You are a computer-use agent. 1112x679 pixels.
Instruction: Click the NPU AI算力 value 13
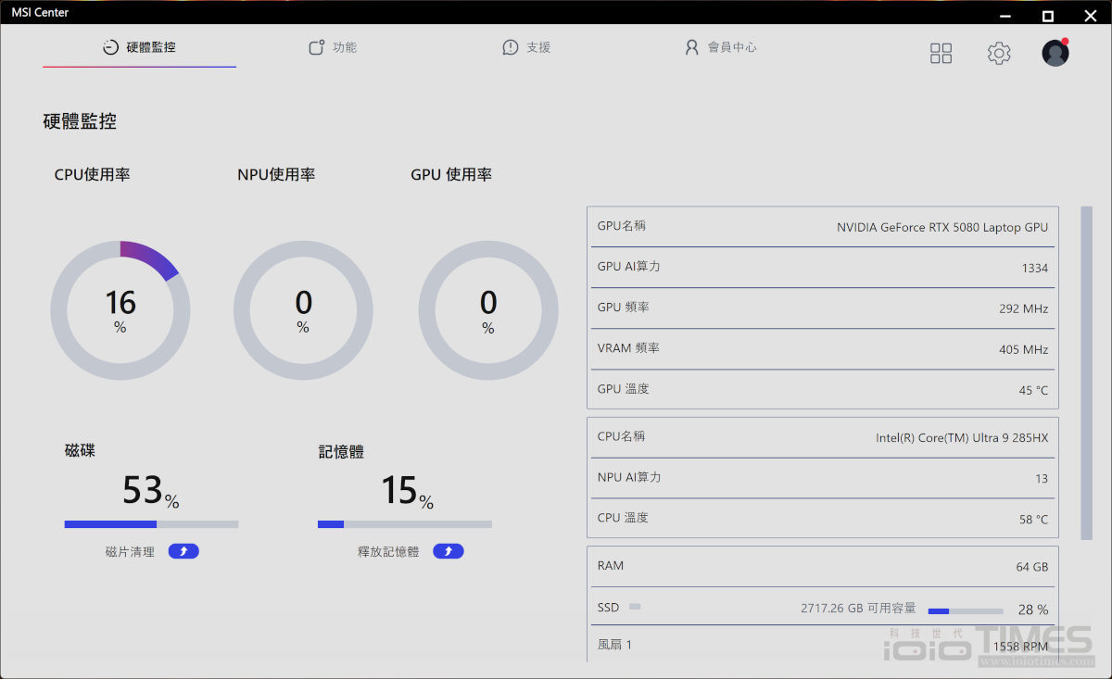[x=1042, y=479]
